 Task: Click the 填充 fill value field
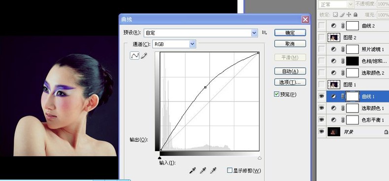[383, 15]
